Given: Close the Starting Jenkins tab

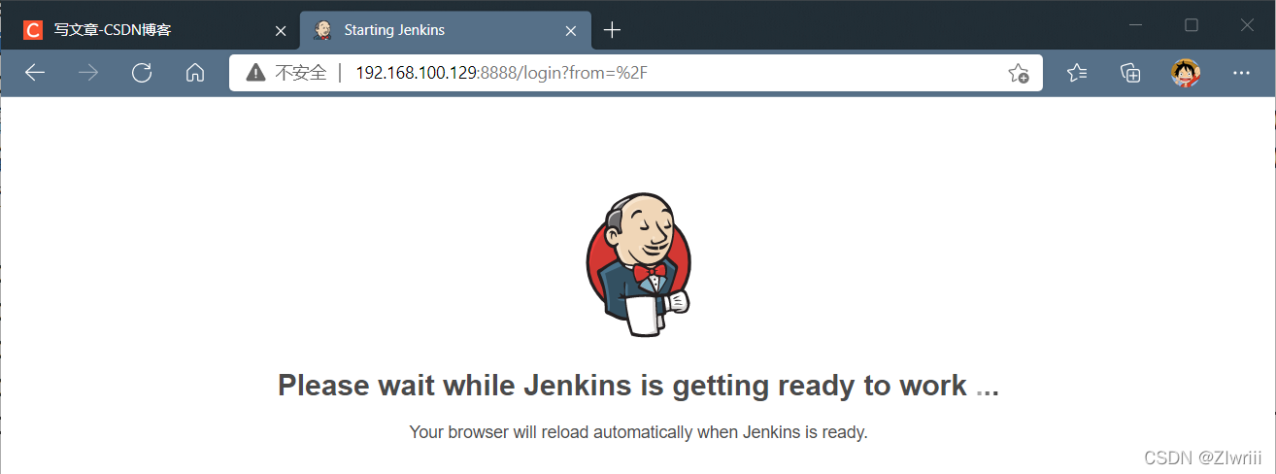Looking at the screenshot, I should pos(572,31).
